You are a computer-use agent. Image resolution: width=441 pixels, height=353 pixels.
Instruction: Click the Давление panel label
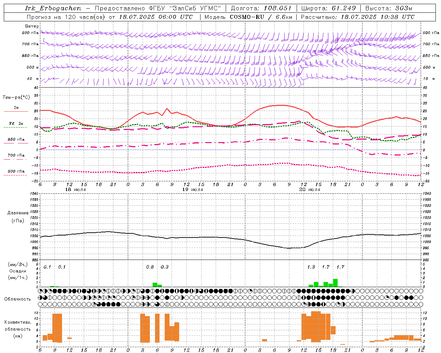pos(18,213)
